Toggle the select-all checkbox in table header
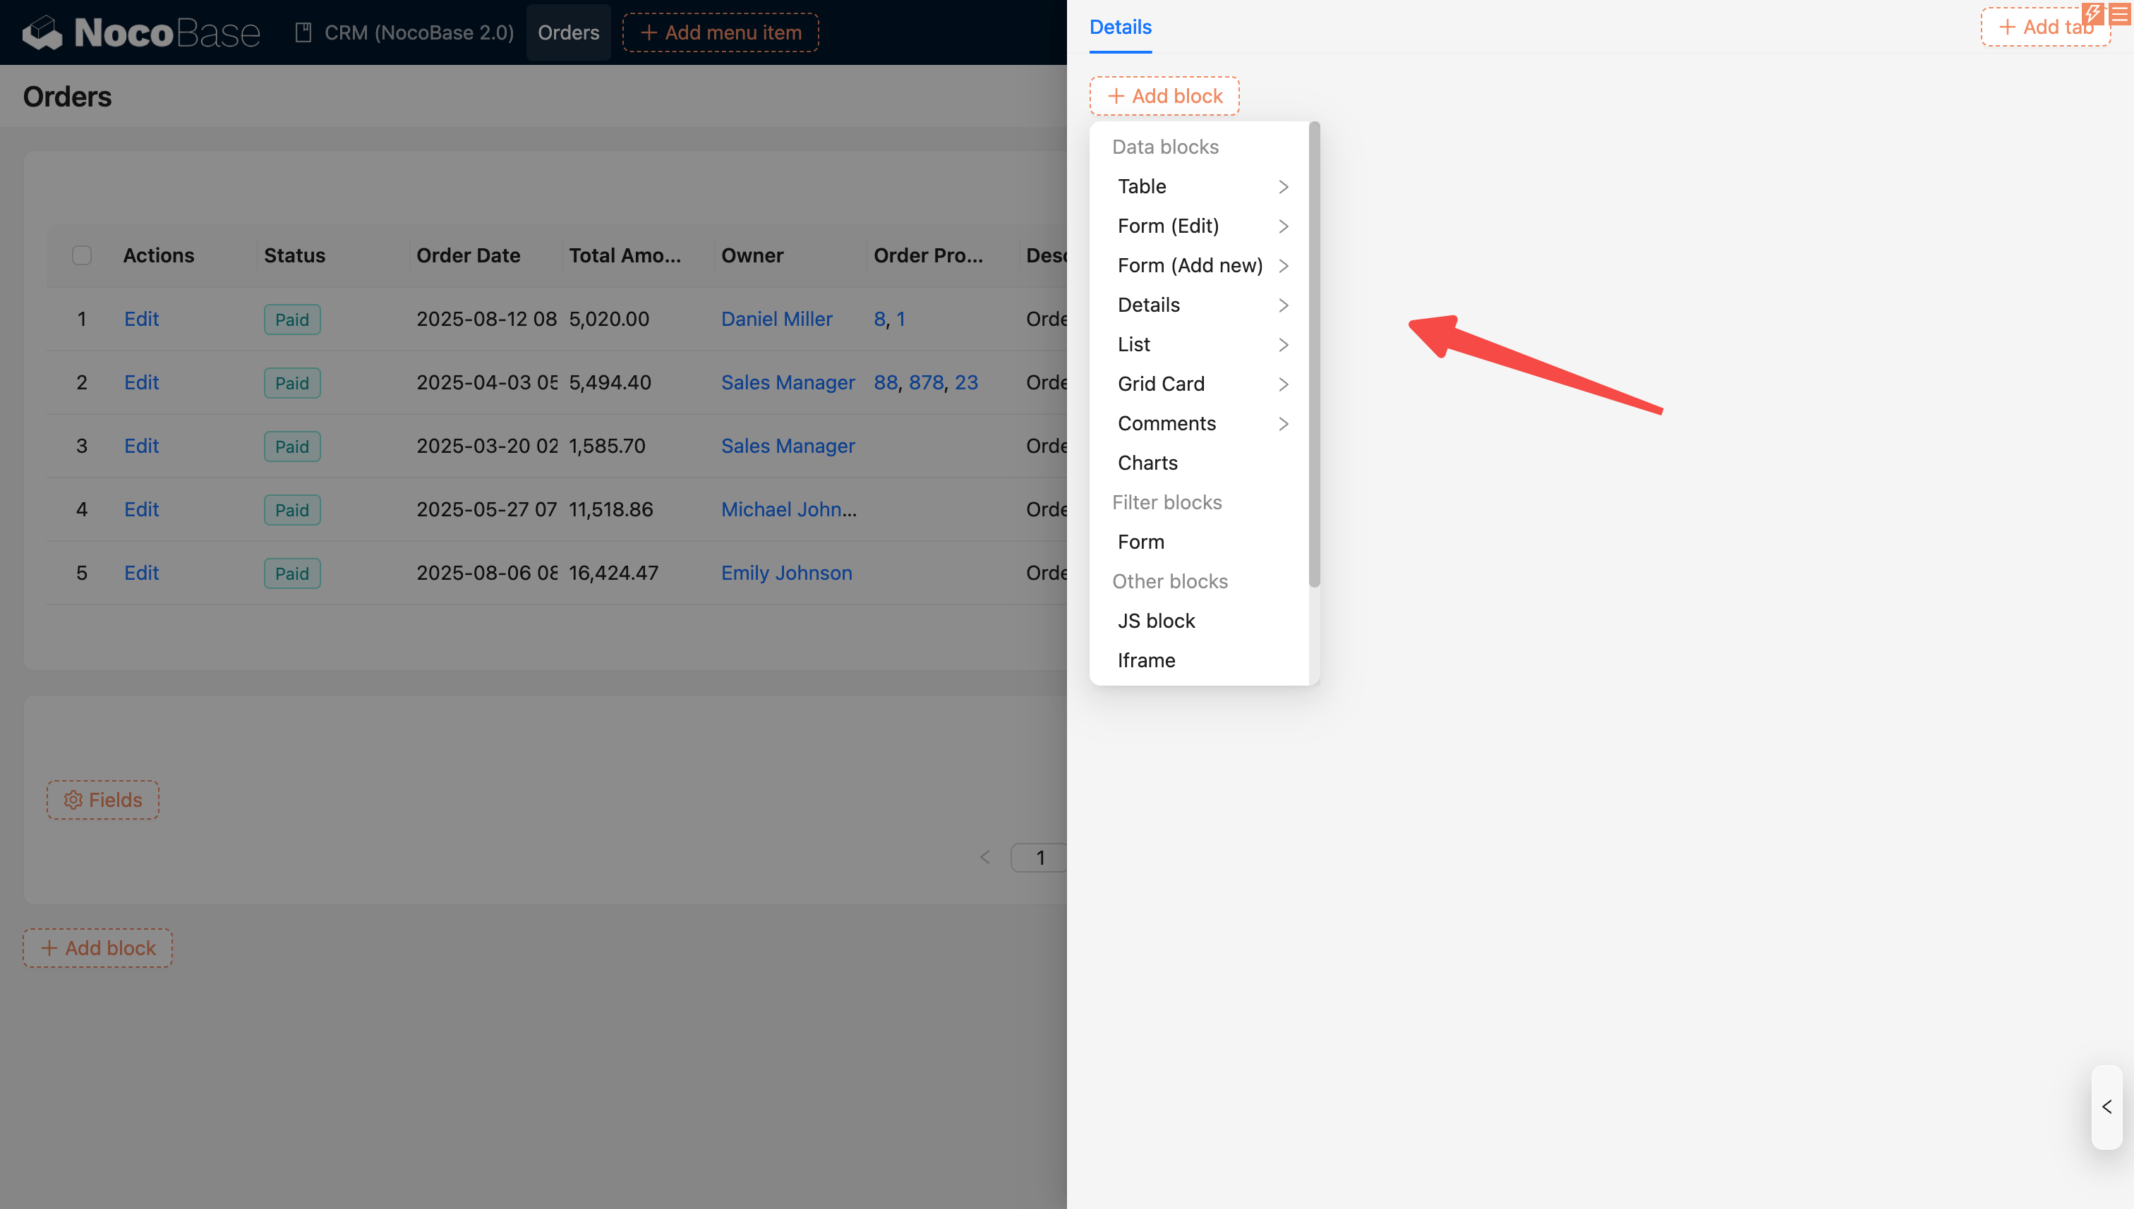 (81, 255)
